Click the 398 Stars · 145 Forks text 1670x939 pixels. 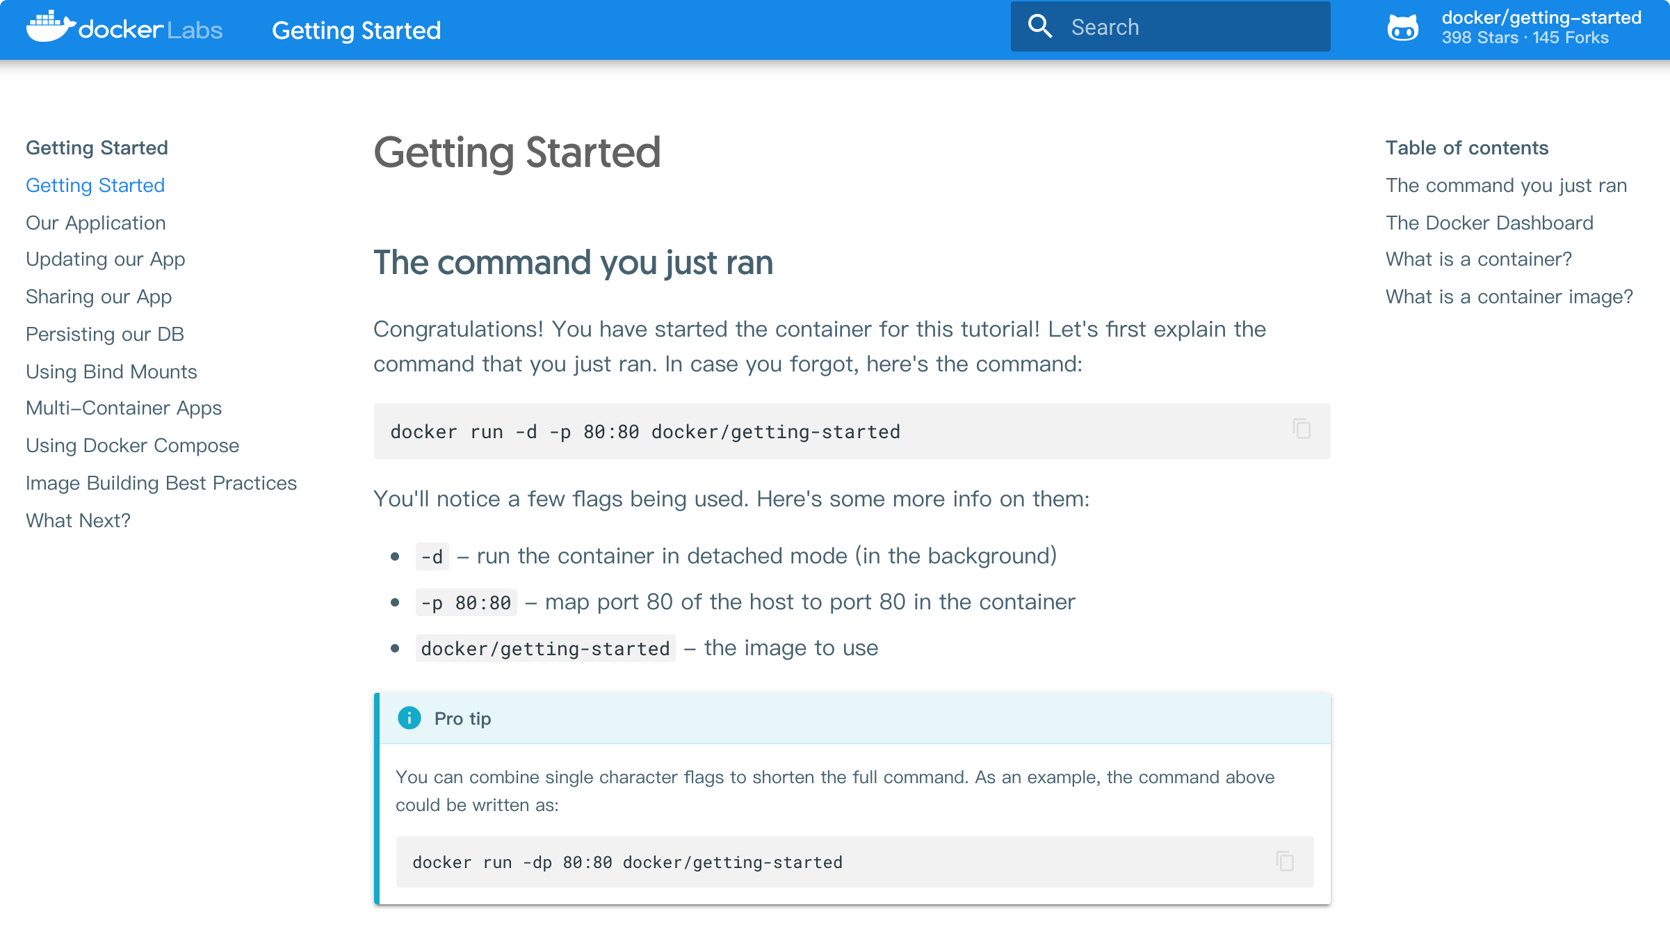pyautogui.click(x=1525, y=38)
